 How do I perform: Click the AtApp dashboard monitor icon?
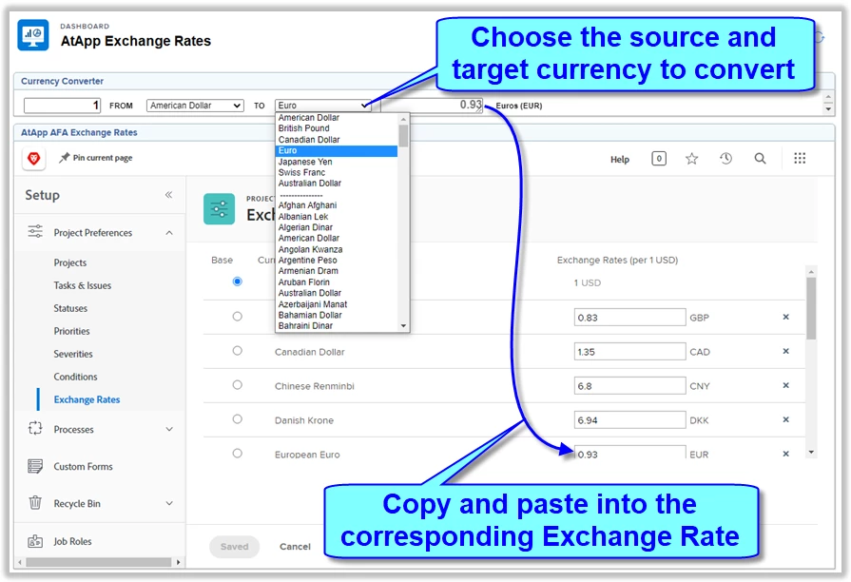coord(33,35)
